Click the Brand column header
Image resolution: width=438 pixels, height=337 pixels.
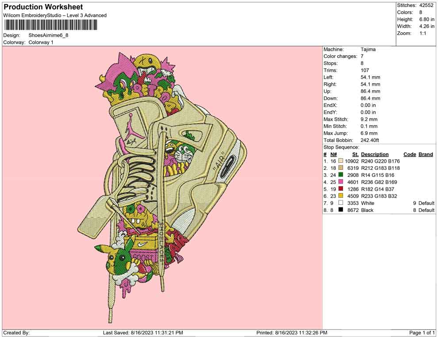(426, 154)
